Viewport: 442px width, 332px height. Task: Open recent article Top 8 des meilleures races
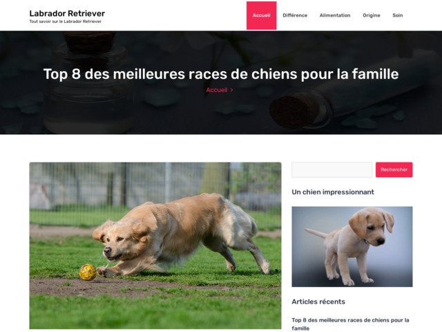350,324
